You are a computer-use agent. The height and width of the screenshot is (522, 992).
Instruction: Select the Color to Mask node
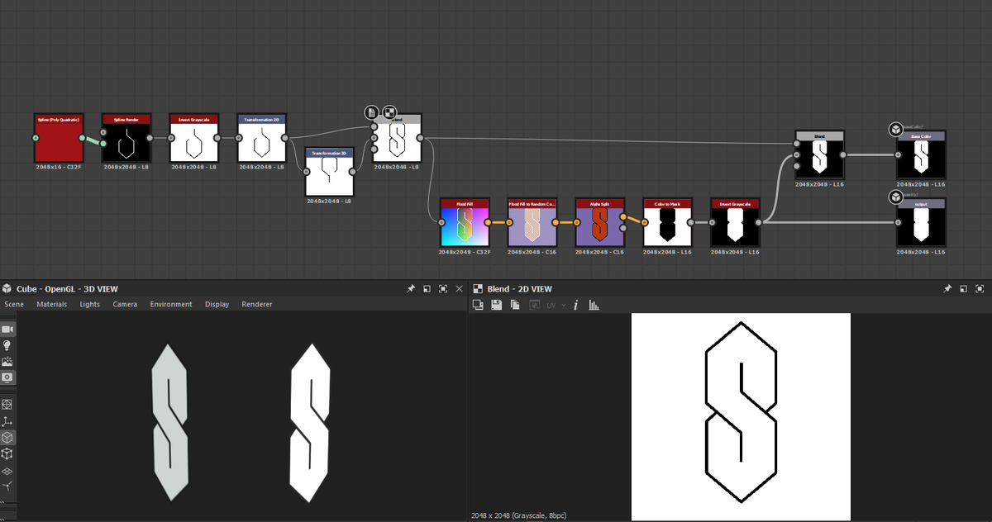(x=668, y=222)
